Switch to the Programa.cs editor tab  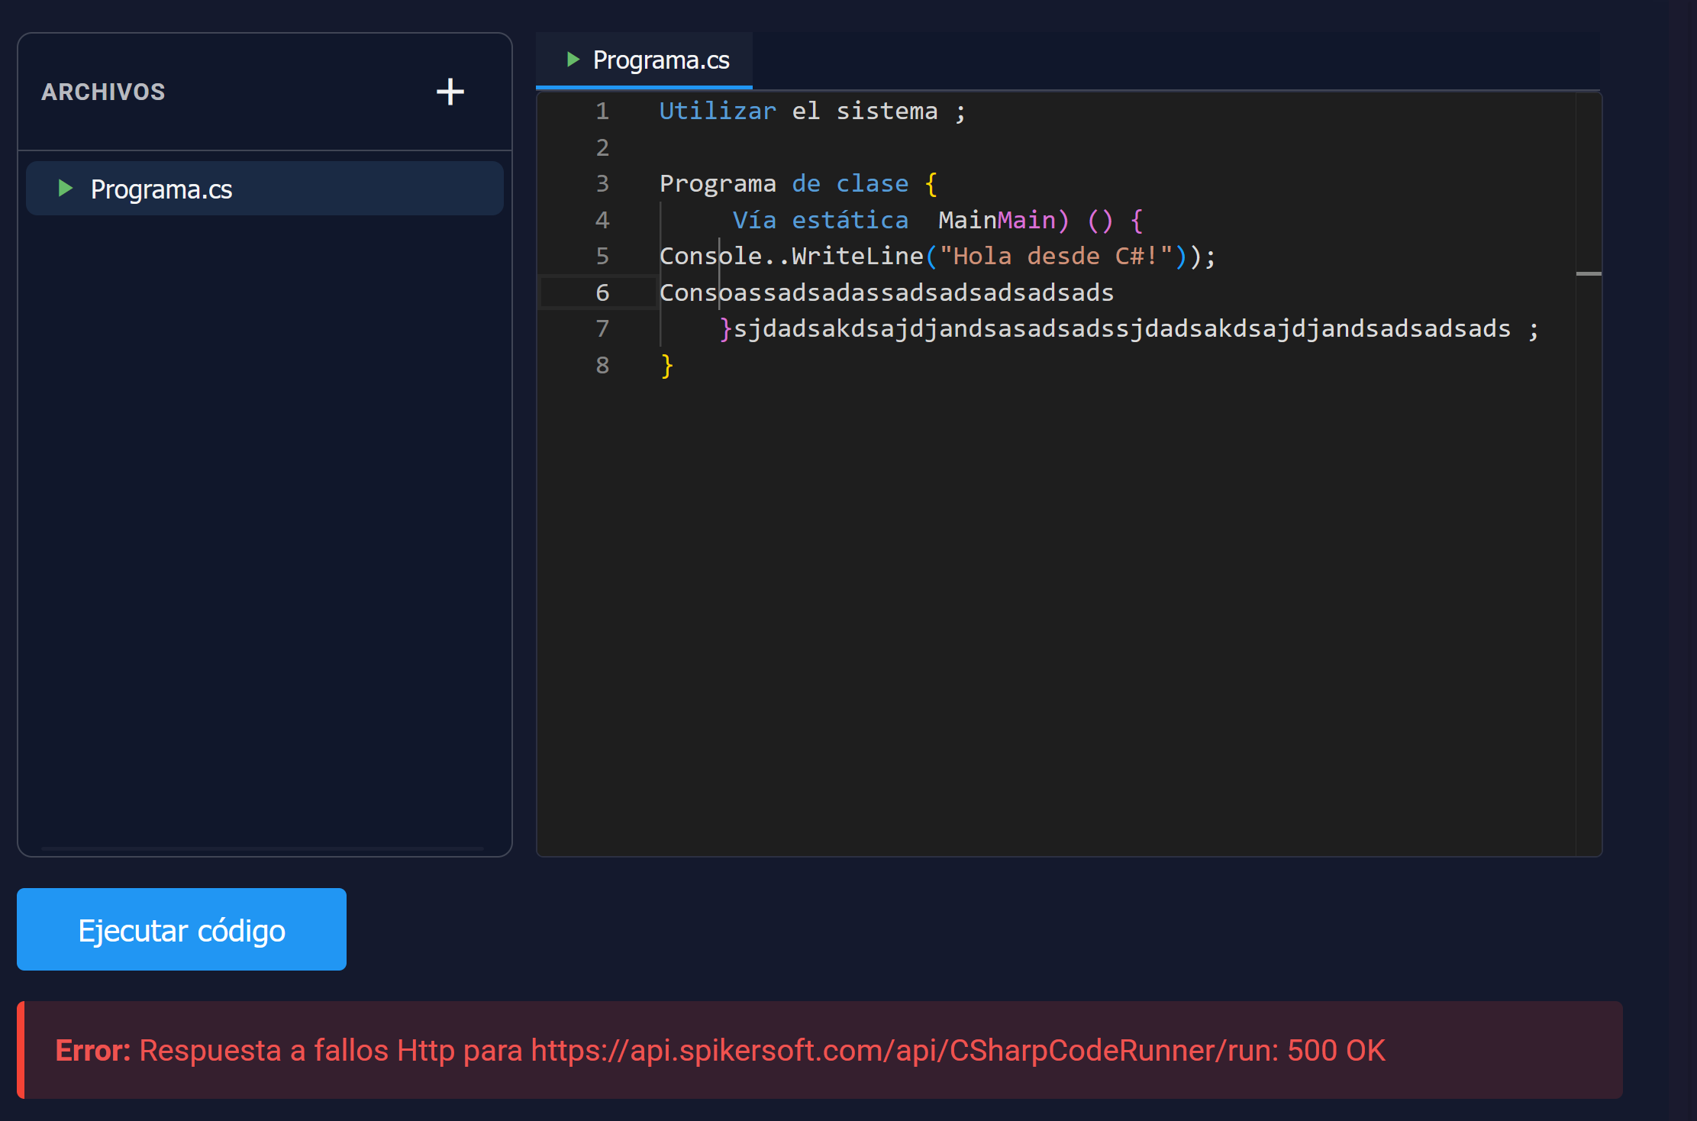tap(644, 60)
